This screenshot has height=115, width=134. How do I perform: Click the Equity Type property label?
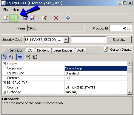[x=16, y=73]
